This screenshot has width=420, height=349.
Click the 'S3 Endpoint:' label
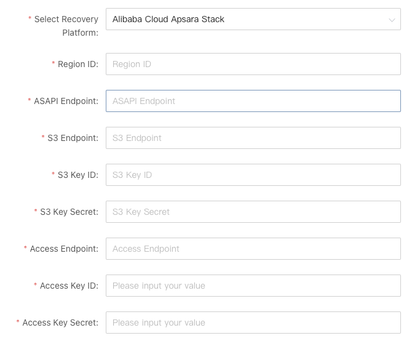point(73,138)
